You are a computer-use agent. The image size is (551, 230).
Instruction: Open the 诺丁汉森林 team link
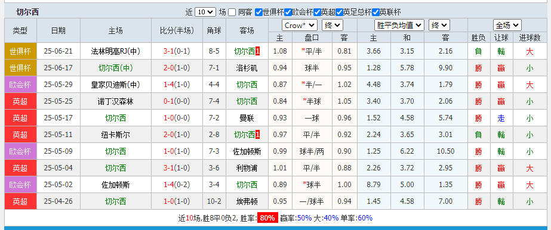tap(116, 101)
